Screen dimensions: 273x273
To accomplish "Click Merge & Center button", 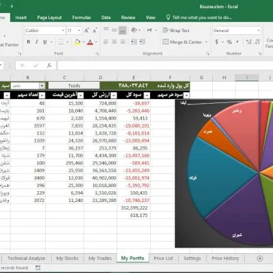I will 182,42.
